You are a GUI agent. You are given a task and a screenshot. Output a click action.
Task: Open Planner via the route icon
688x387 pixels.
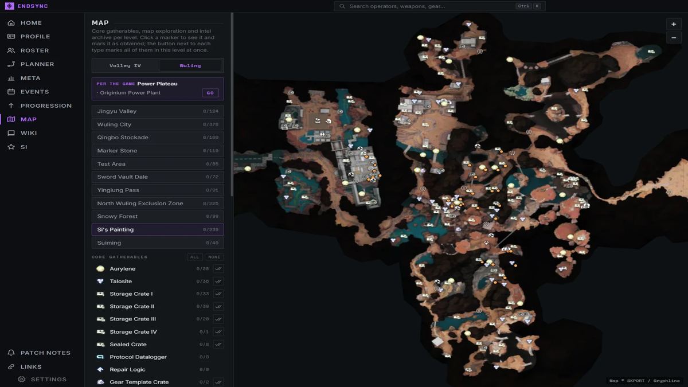click(x=11, y=64)
